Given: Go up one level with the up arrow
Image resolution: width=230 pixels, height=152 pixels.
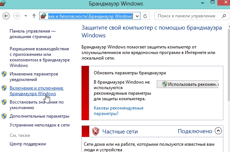Looking at the screenshot, I should click(x=34, y=16).
